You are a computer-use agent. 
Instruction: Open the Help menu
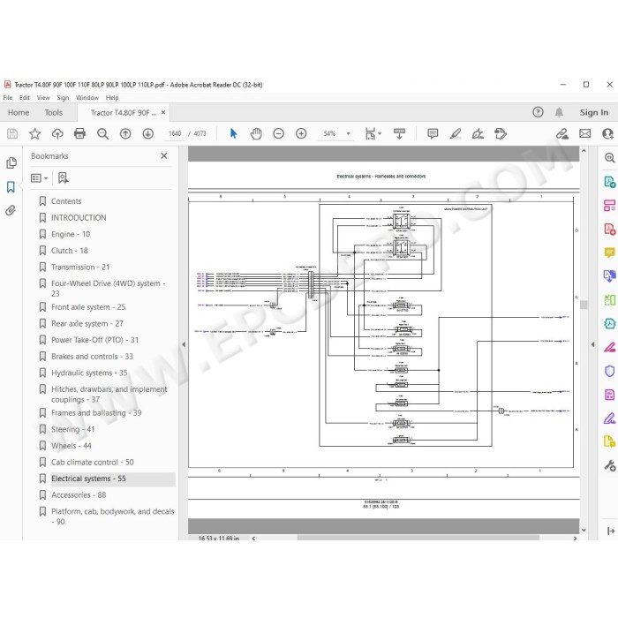[x=112, y=98]
